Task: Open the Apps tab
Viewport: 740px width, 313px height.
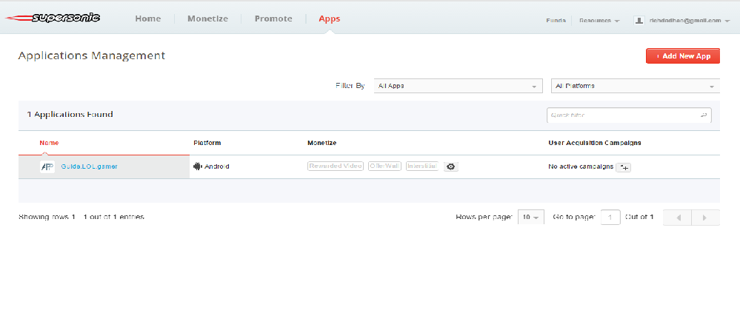Action: coord(330,18)
